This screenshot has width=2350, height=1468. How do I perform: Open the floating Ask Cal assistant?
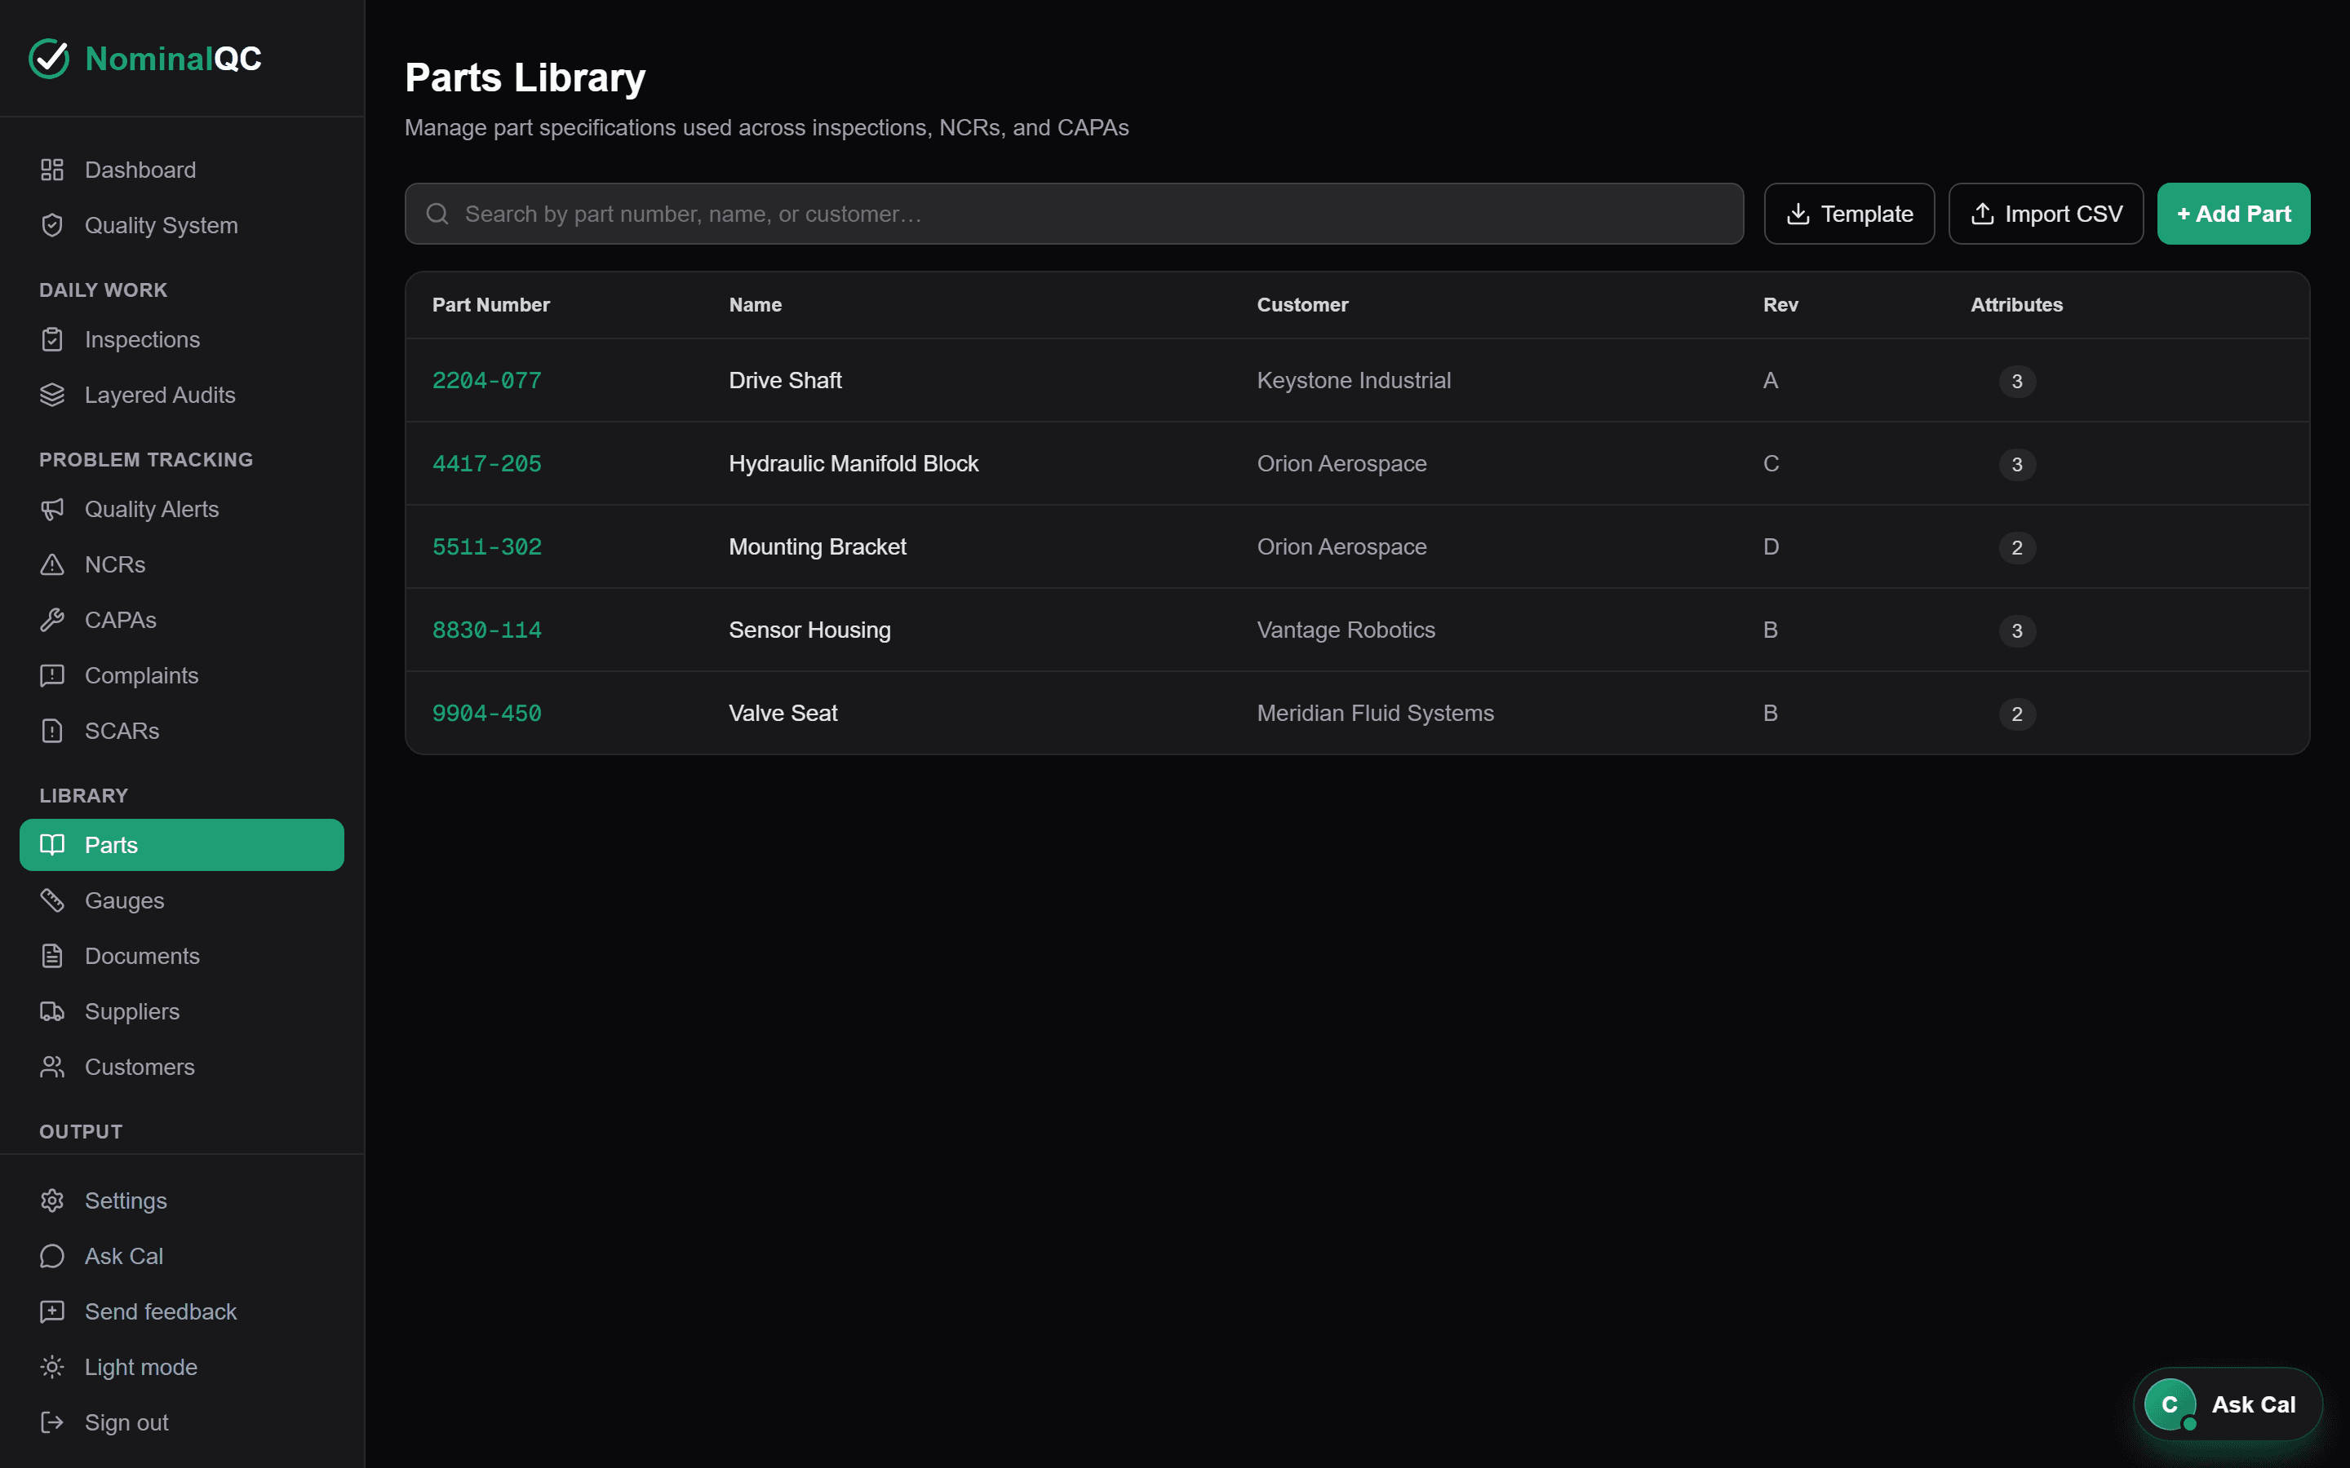point(2228,1405)
